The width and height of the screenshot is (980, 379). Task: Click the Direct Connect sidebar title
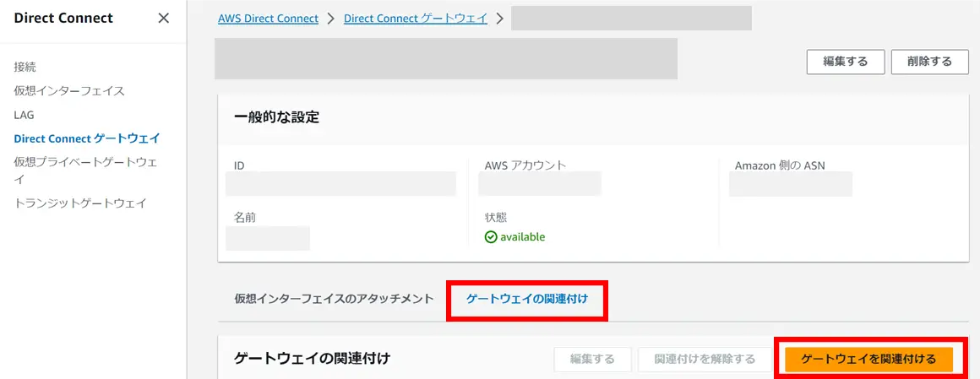63,18
